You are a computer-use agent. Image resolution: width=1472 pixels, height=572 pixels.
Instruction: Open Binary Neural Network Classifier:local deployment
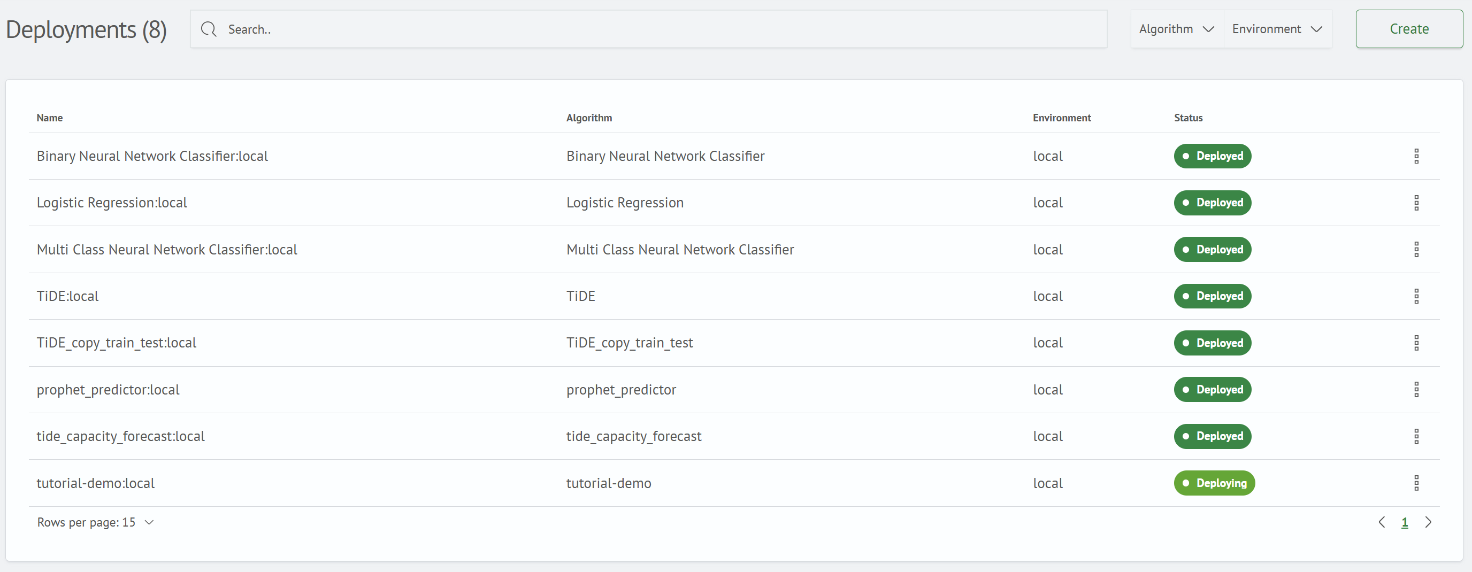coord(152,156)
